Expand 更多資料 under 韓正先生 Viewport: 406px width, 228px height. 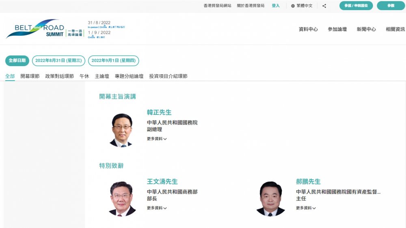click(x=157, y=139)
